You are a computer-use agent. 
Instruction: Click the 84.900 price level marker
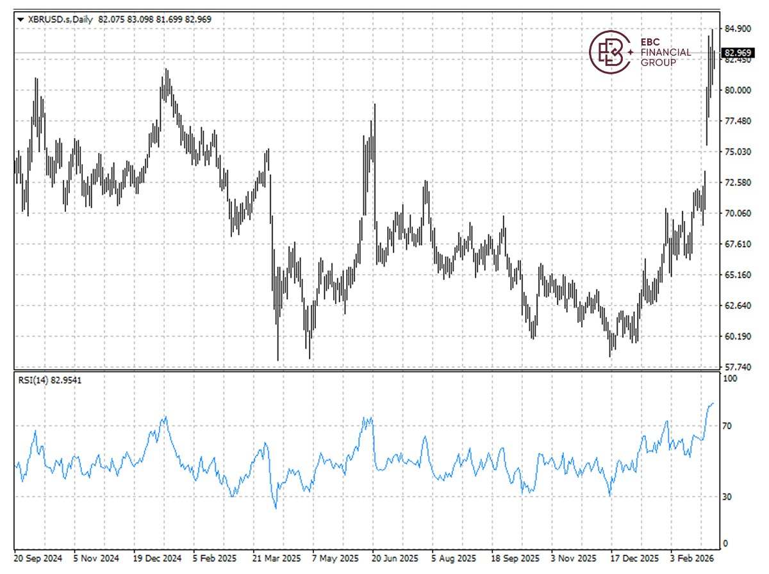tap(738, 29)
